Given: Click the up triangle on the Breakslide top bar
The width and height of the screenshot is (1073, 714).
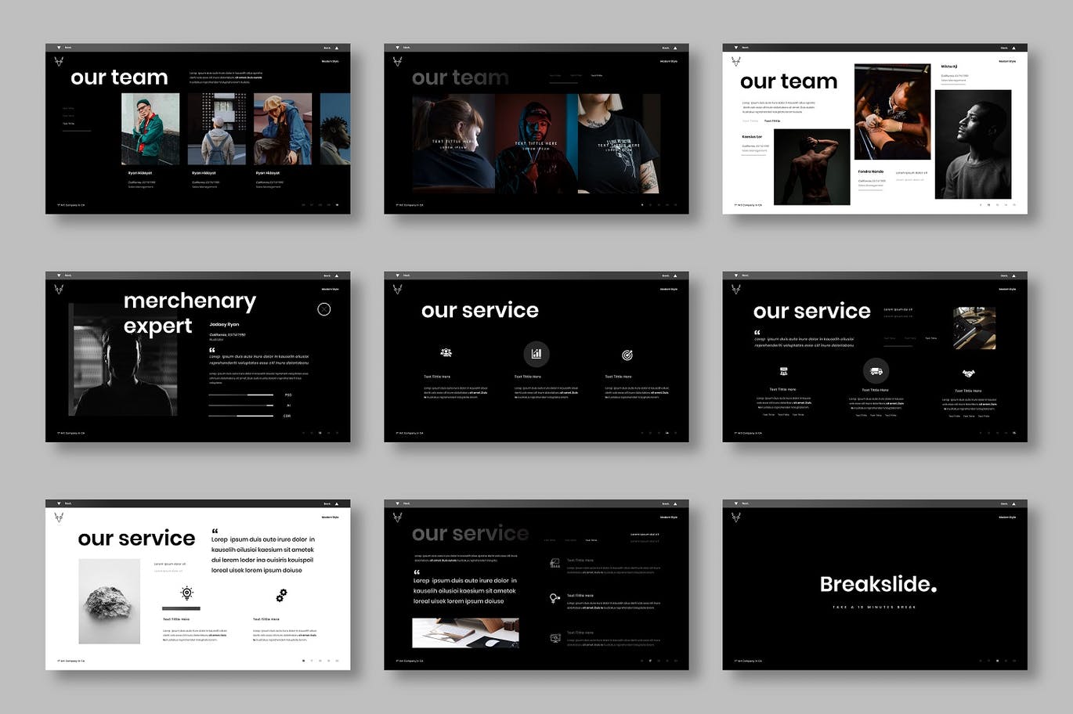Looking at the screenshot, I should coord(1013,504).
